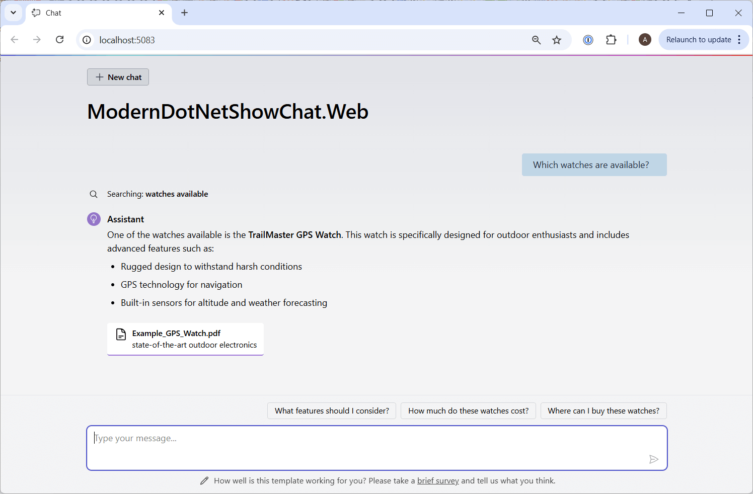The width and height of the screenshot is (753, 494).
Task: Click the 'Which watches are available?' message
Action: click(x=594, y=165)
